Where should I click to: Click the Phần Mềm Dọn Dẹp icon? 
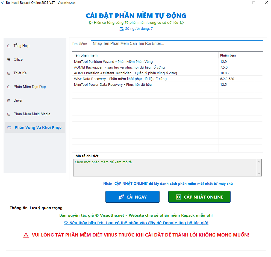9,87
